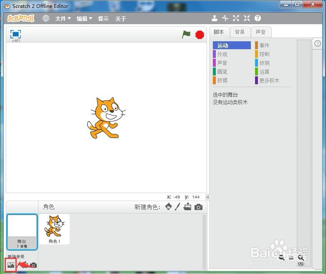326x274 pixels.
Task: Click the sprite list vertical scrollbar
Action: [x=204, y=241]
